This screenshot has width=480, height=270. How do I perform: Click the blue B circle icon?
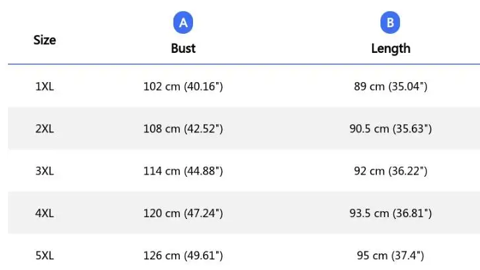point(390,24)
